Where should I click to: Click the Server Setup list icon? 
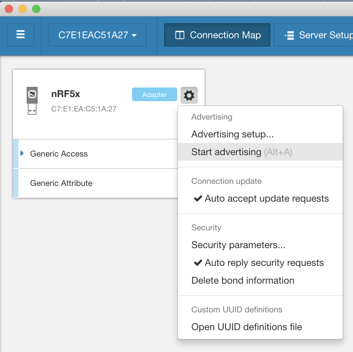coord(289,35)
